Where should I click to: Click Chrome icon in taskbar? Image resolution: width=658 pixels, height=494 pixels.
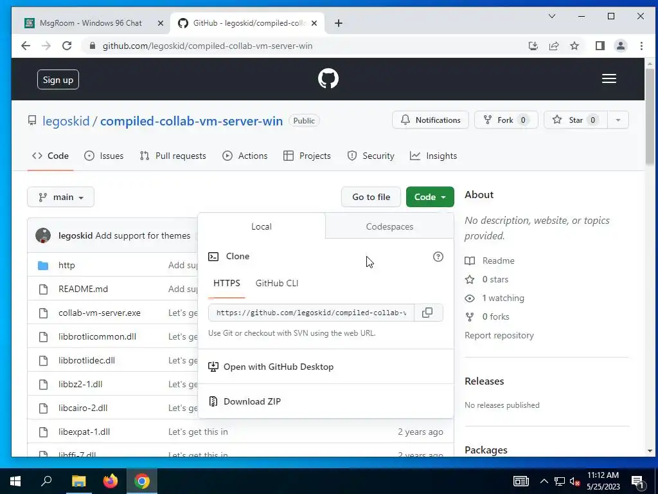(142, 481)
